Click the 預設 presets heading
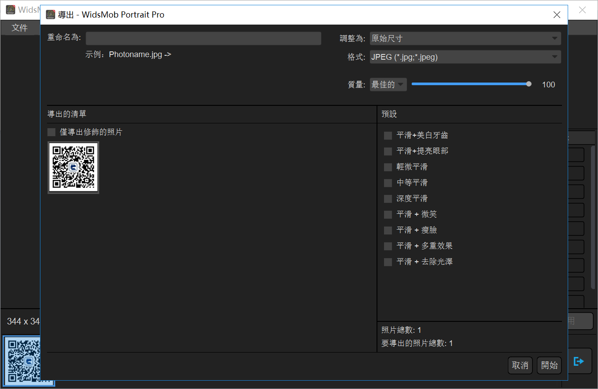This screenshot has width=598, height=389. pos(389,114)
